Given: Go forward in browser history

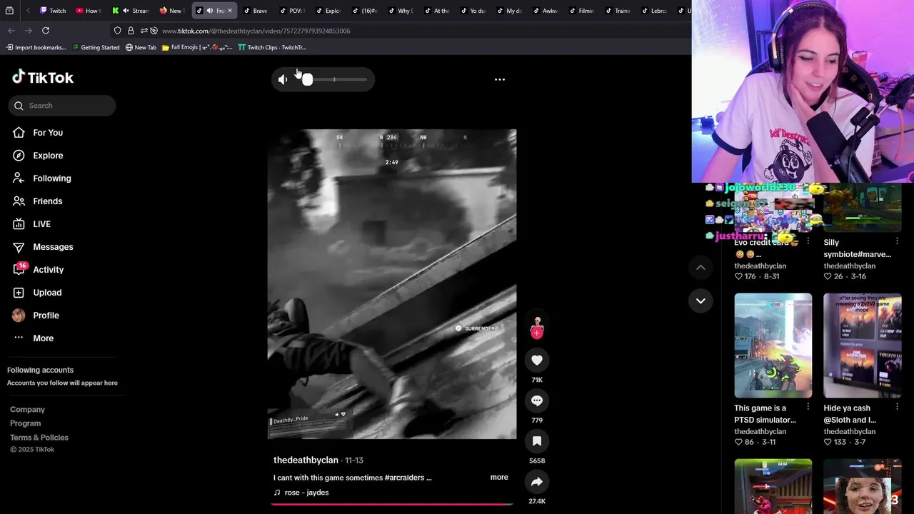Looking at the screenshot, I should [28, 31].
